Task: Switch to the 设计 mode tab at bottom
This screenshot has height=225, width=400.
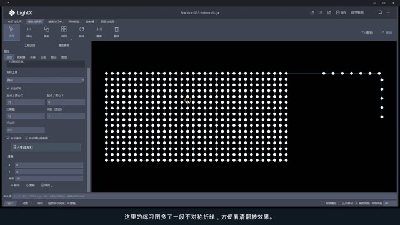Action: coord(11,203)
